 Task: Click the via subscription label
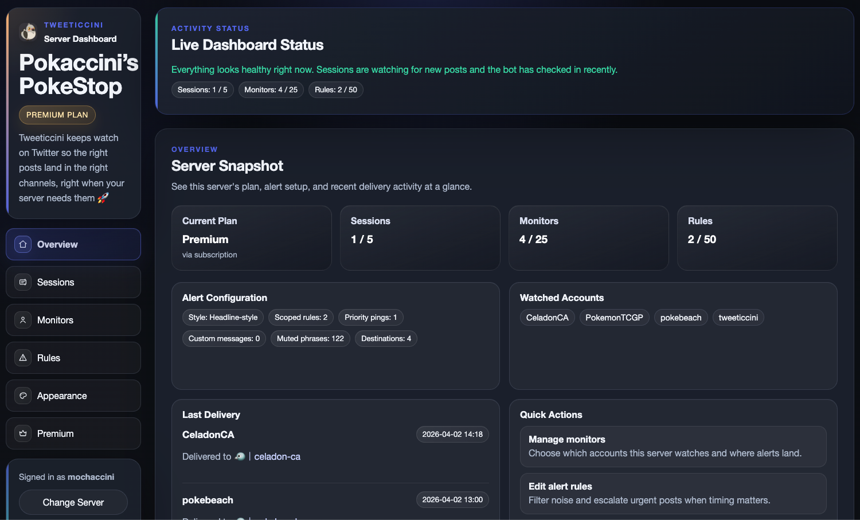click(210, 255)
